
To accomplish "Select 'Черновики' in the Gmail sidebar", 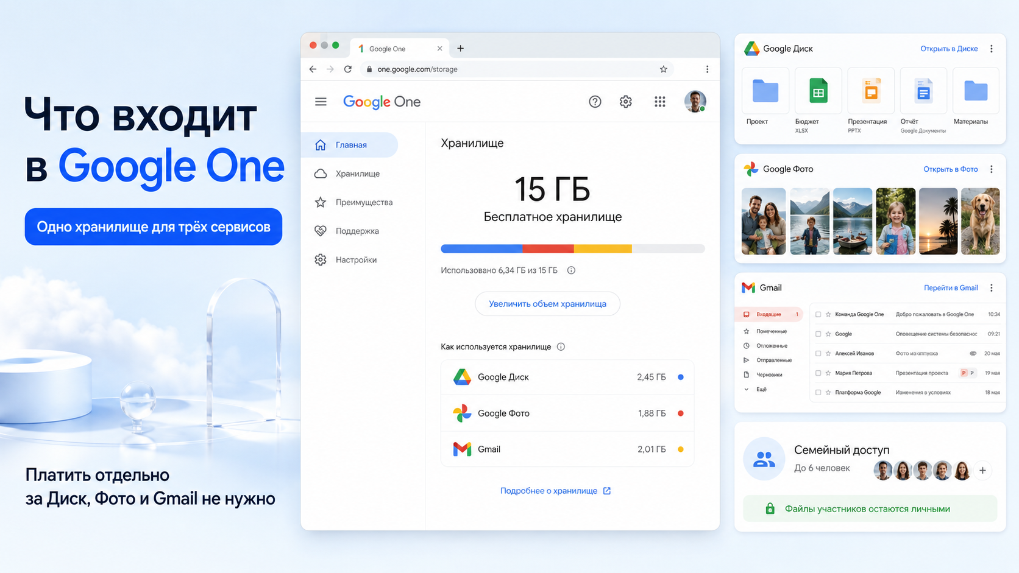I will click(763, 375).
